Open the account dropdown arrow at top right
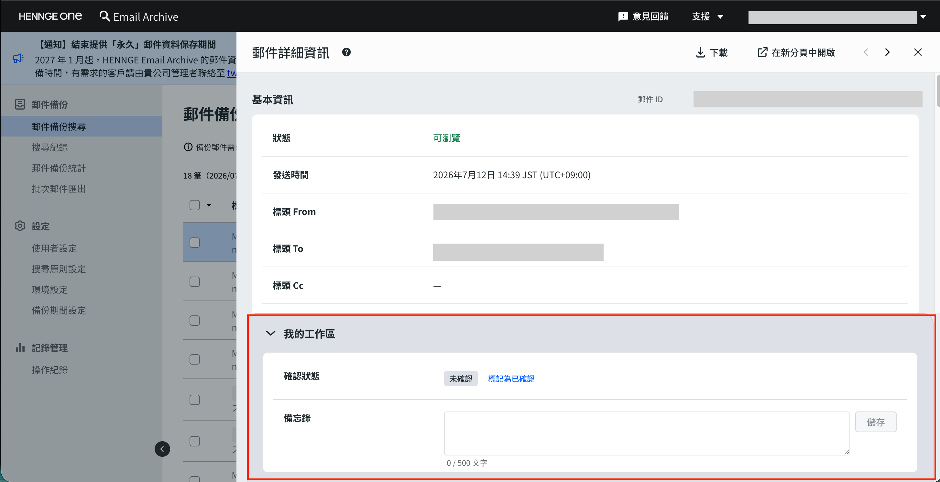The height and width of the screenshot is (482, 940). click(x=923, y=17)
